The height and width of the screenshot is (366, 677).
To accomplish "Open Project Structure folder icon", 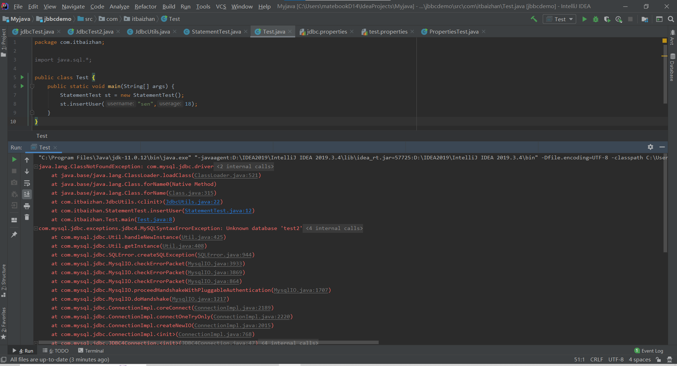I will point(645,19).
